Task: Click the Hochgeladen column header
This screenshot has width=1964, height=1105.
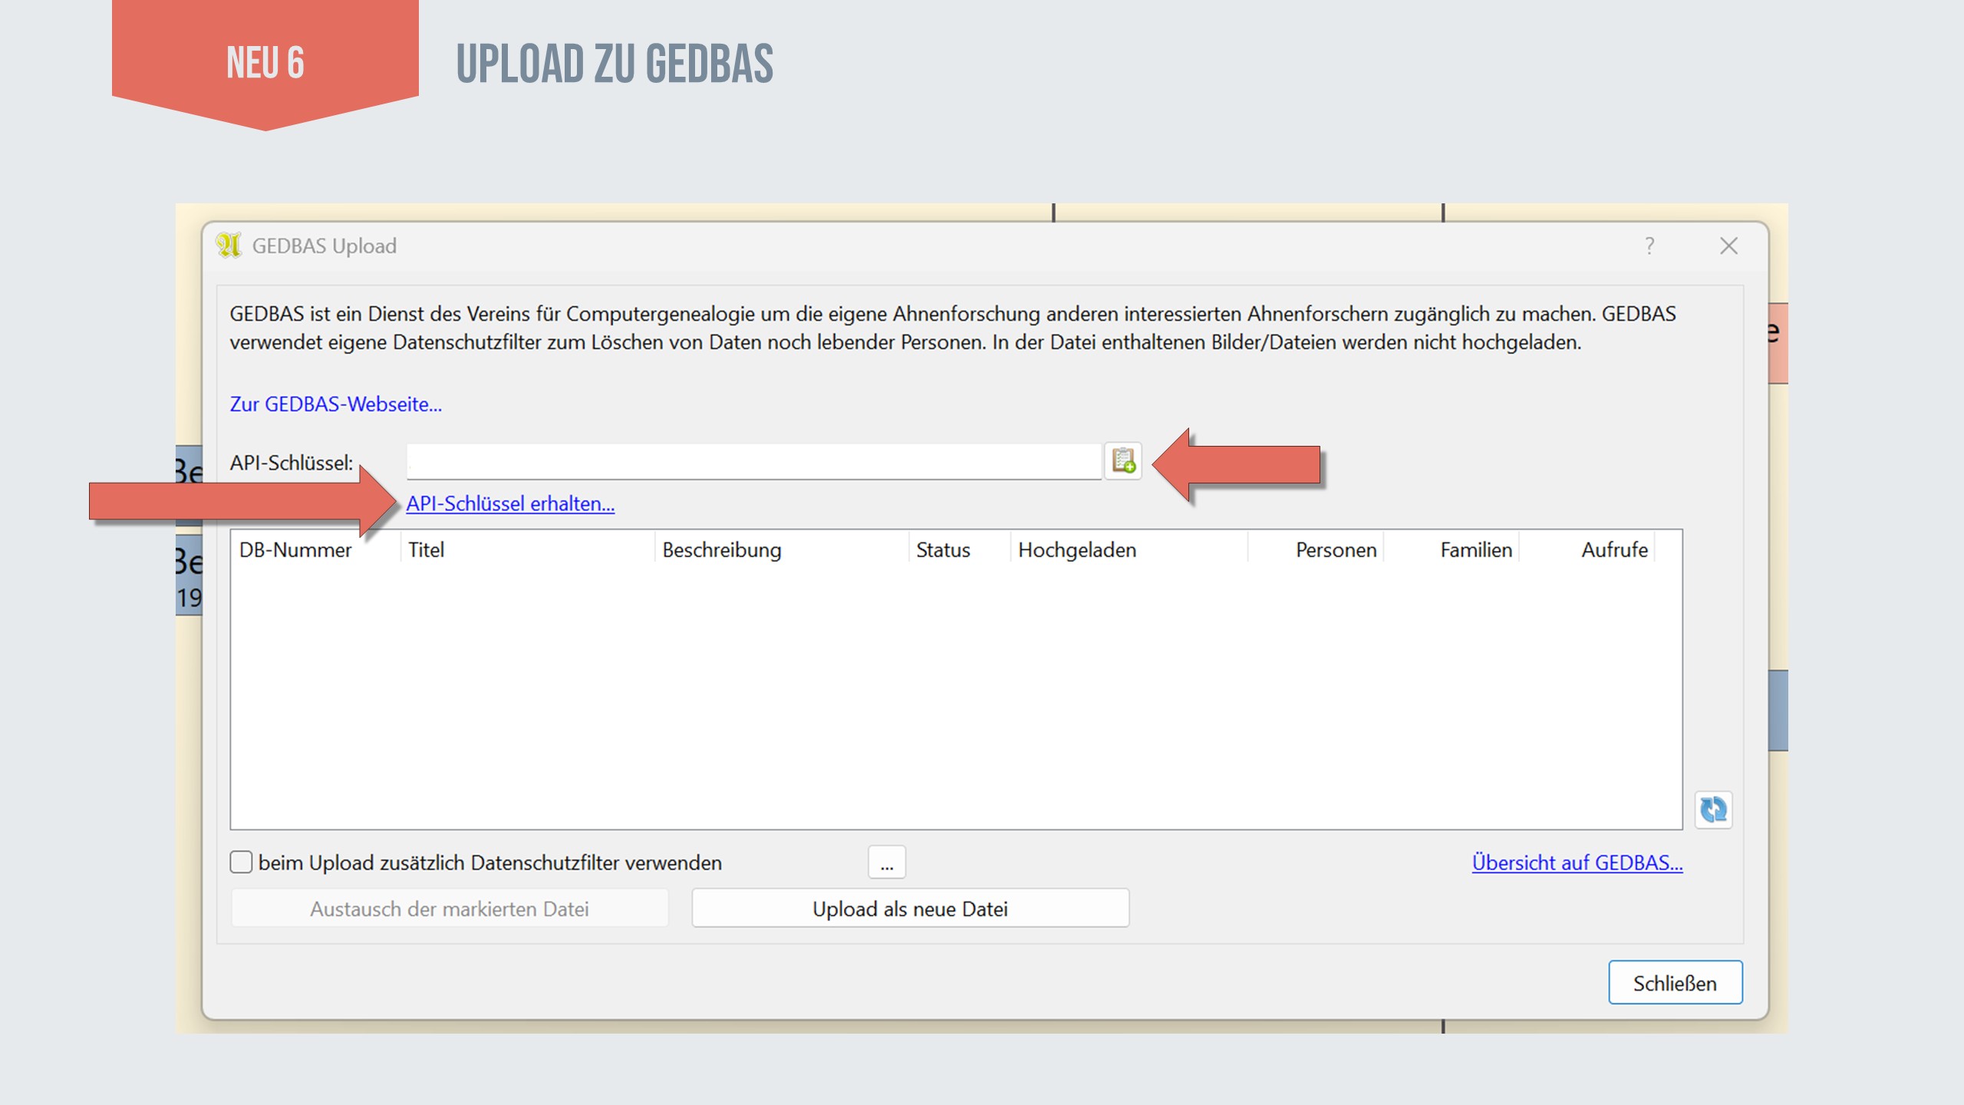Action: pyautogui.click(x=1076, y=550)
